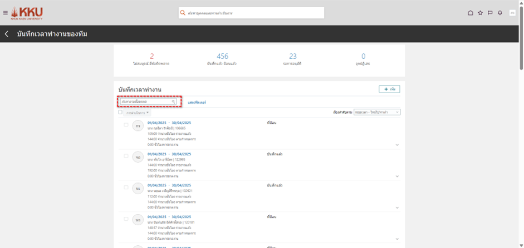Image resolution: width=524 pixels, height=248 pixels.
Task: Click the Home icon in header
Action: pos(470,13)
